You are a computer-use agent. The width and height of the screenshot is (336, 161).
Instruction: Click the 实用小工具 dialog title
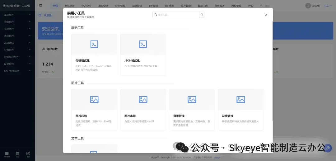[x=76, y=13]
